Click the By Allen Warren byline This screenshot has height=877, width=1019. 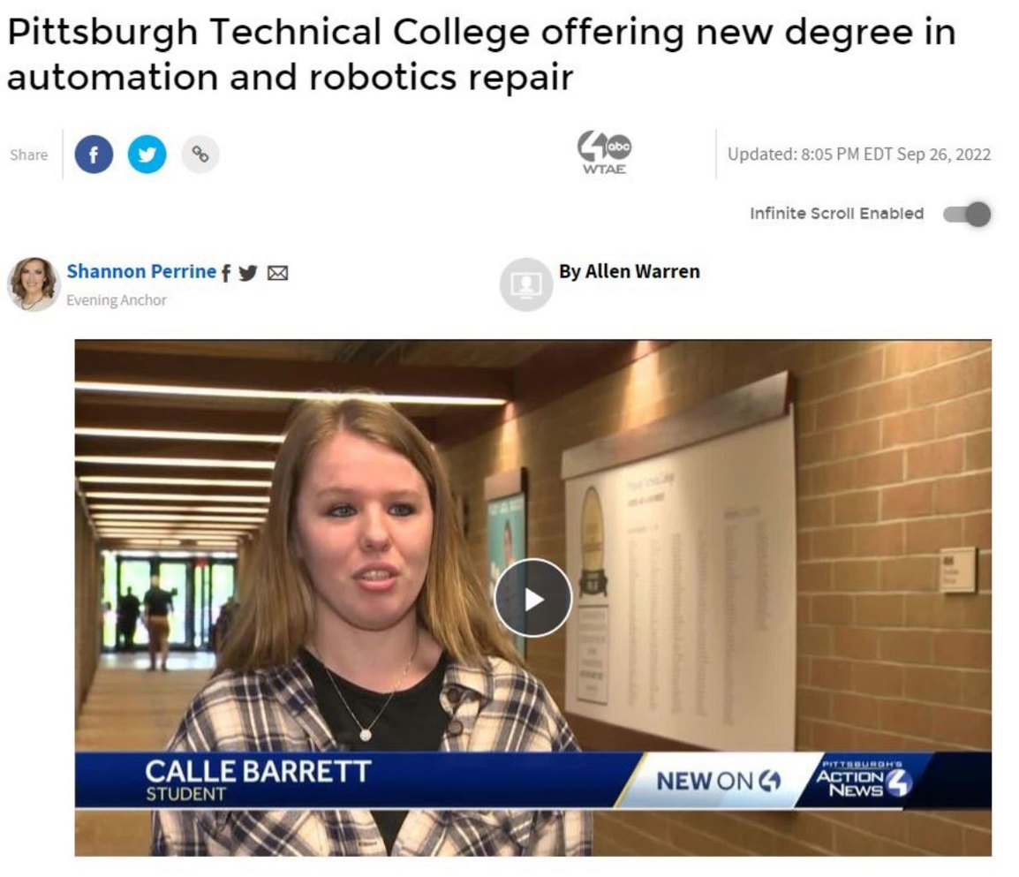pyautogui.click(x=629, y=271)
